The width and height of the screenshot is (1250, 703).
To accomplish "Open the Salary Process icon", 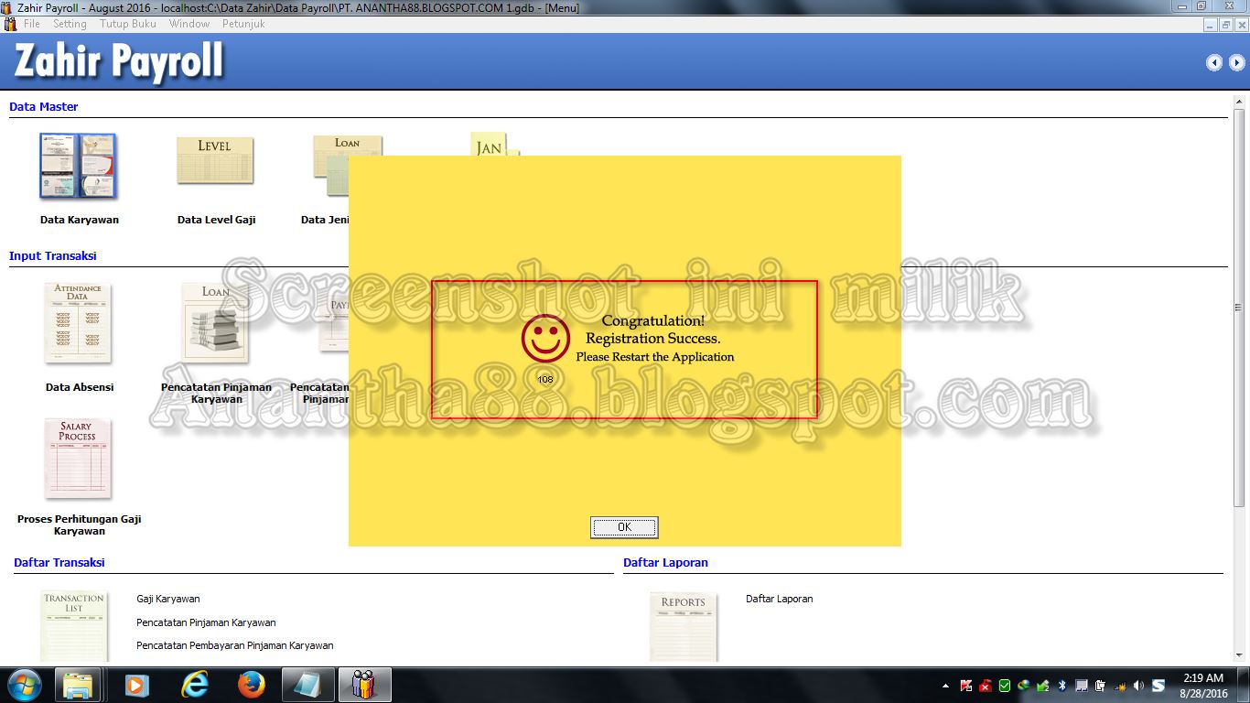I will pyautogui.click(x=78, y=459).
